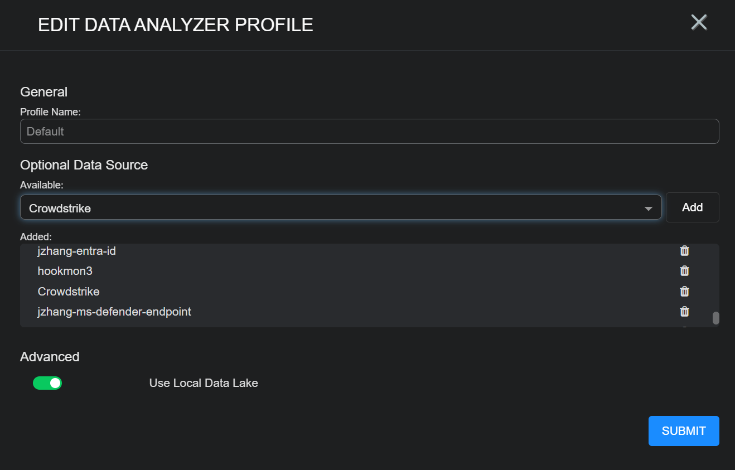Select hookmon3 in the Added list

[x=65, y=271]
